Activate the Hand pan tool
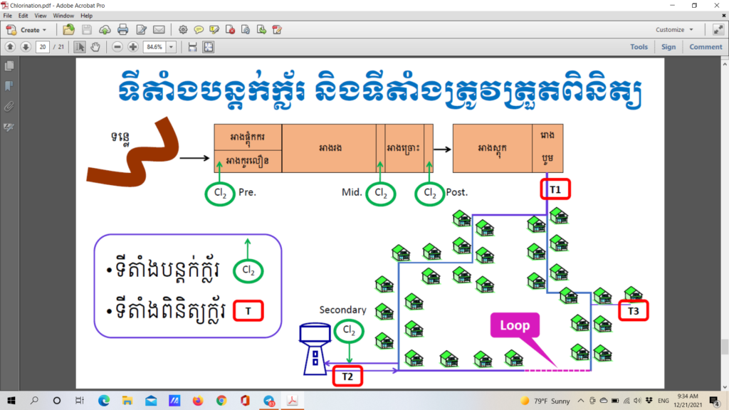Screen dimensions: 729x410 (x=95, y=47)
